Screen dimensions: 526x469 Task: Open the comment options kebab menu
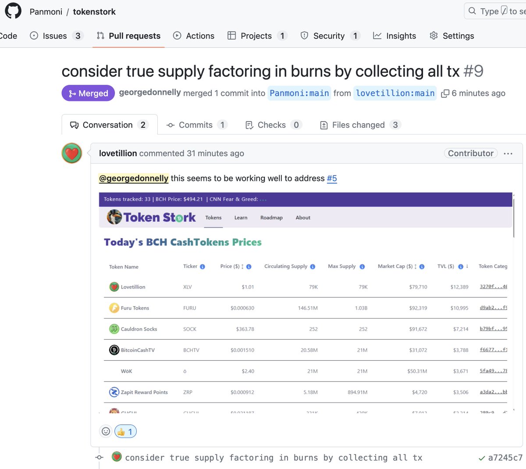pyautogui.click(x=508, y=153)
